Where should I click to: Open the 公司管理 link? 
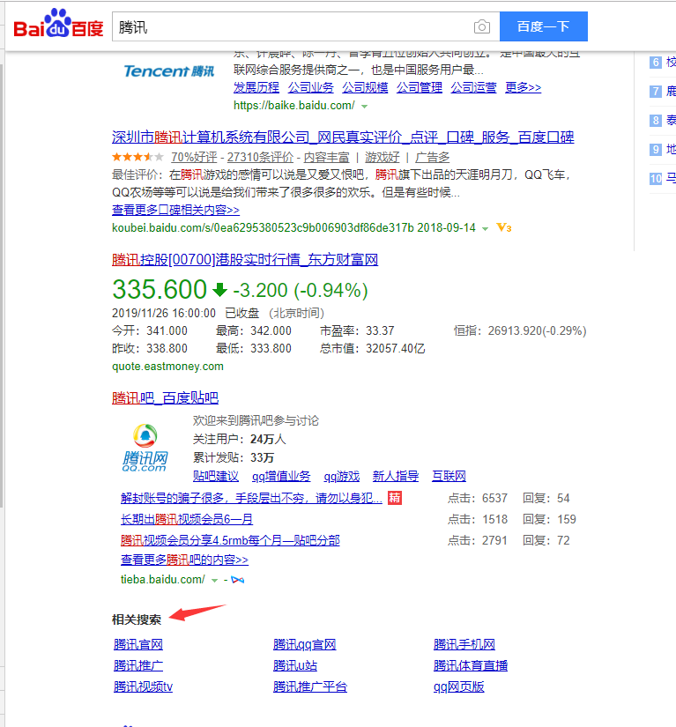420,87
